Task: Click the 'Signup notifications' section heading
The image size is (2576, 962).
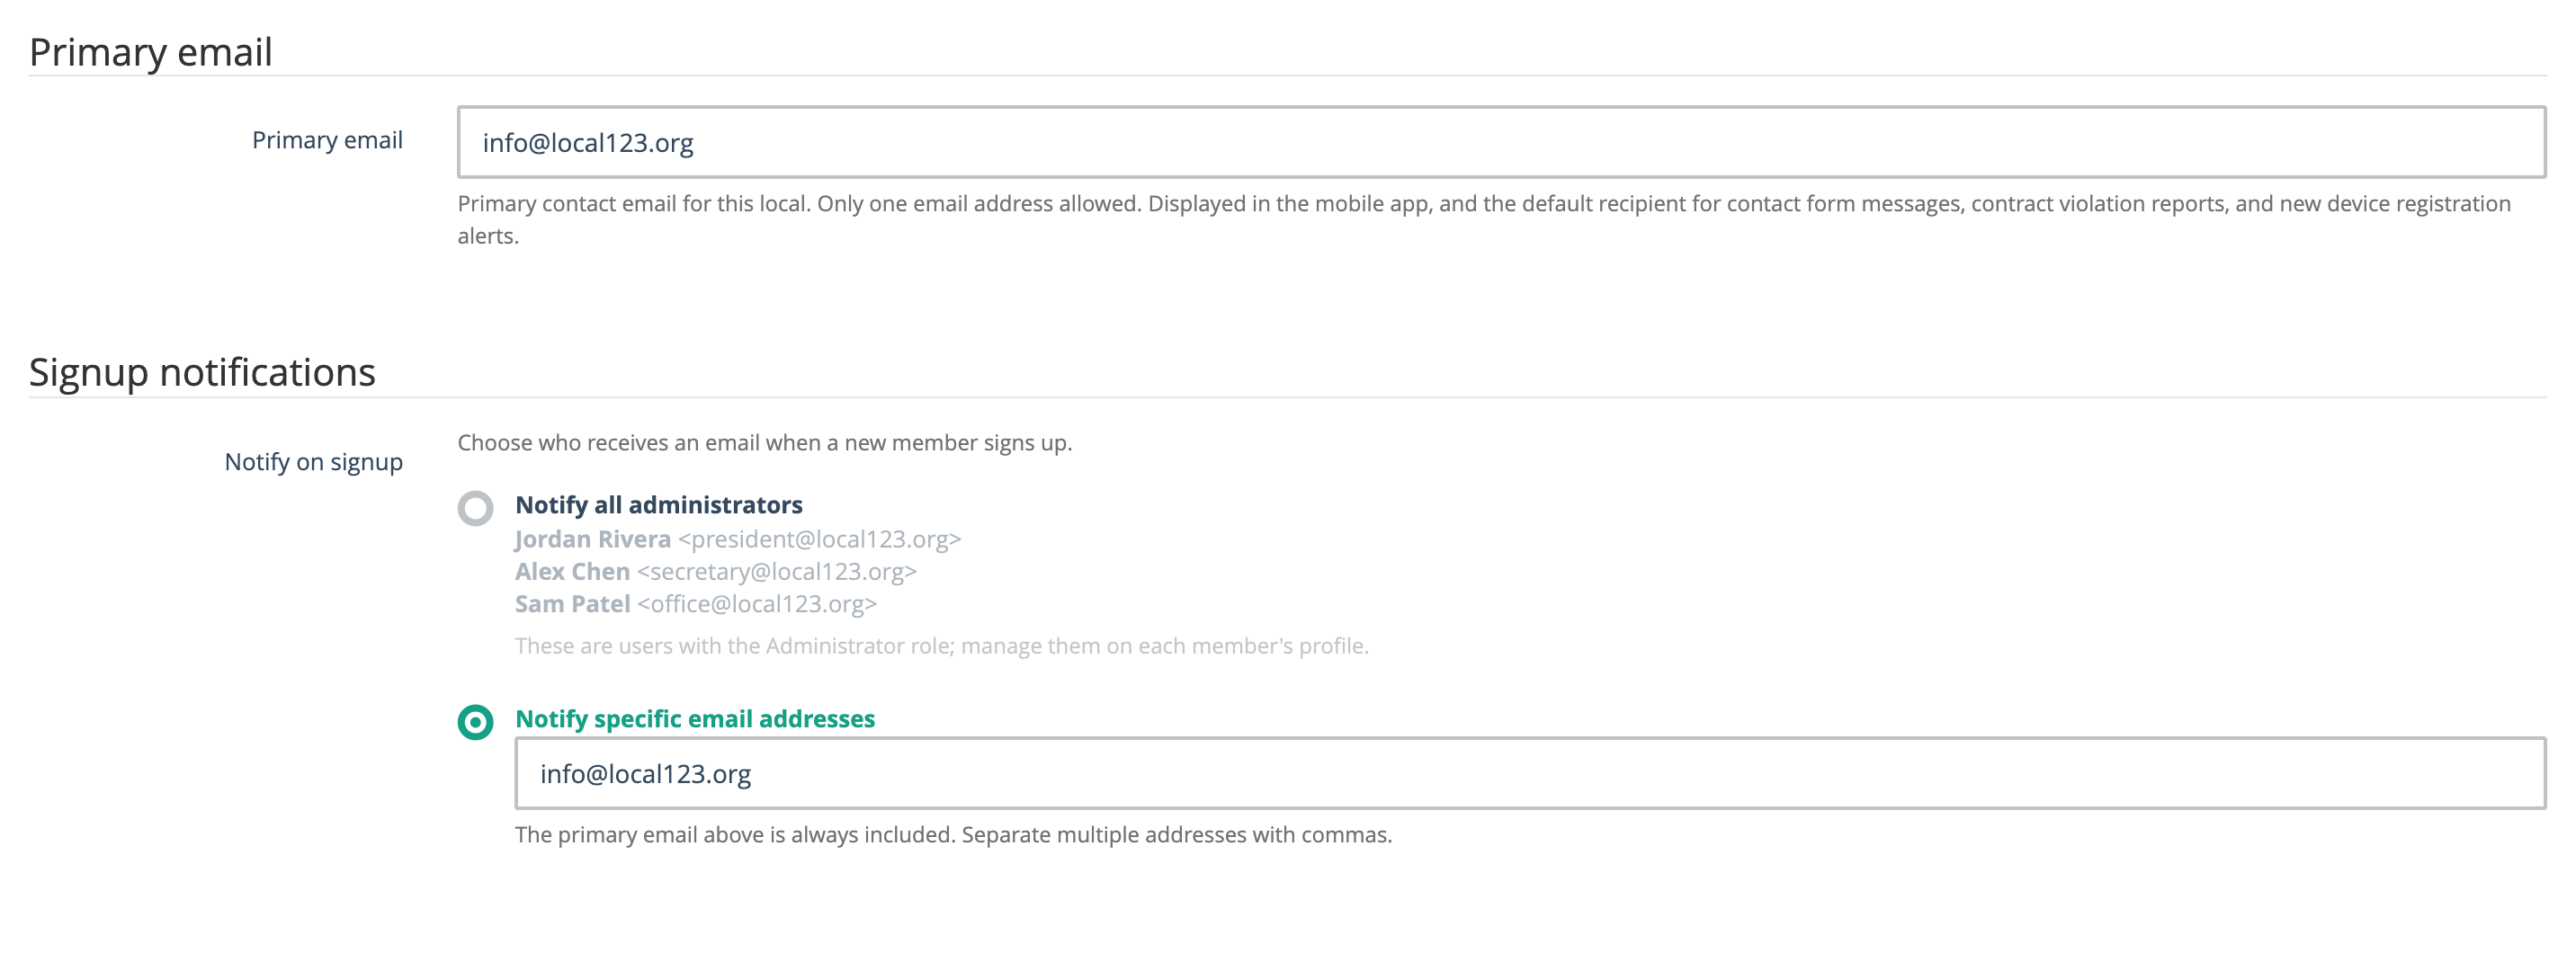Action: [x=202, y=372]
